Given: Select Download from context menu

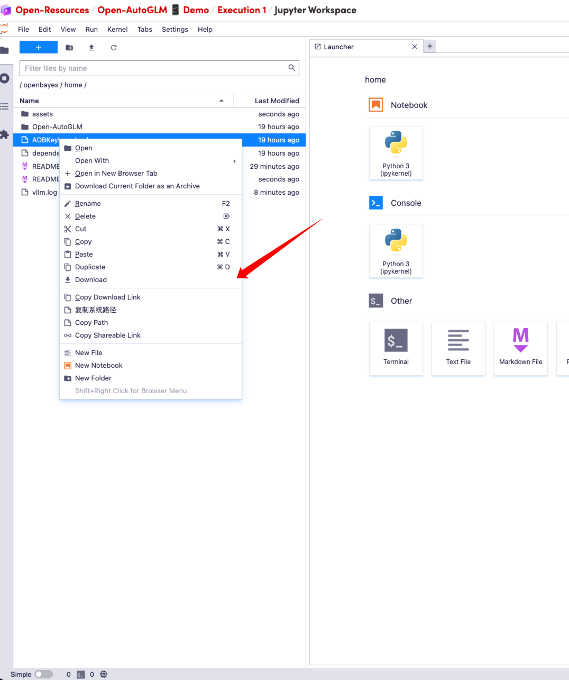Looking at the screenshot, I should (x=91, y=280).
